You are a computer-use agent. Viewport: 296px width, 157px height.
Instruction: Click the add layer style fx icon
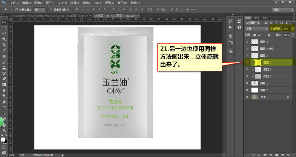click(x=259, y=155)
